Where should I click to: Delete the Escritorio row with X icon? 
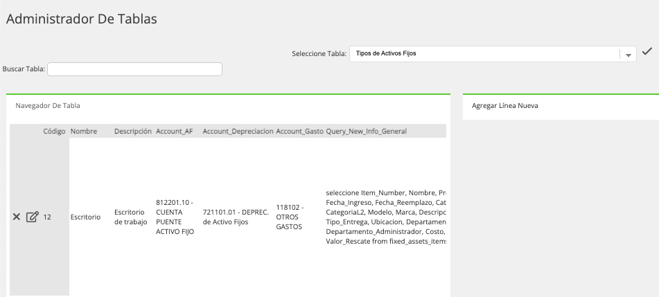tap(17, 217)
